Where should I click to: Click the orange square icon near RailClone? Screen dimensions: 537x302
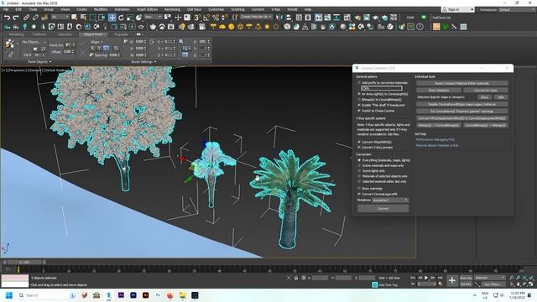click(x=436, y=27)
